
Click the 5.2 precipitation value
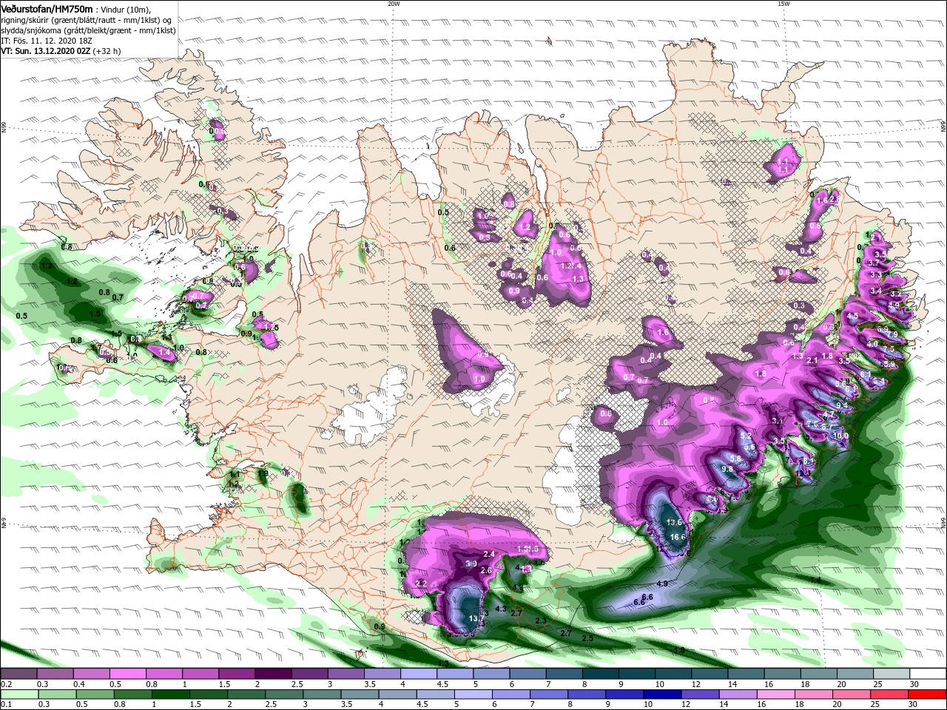746,436
